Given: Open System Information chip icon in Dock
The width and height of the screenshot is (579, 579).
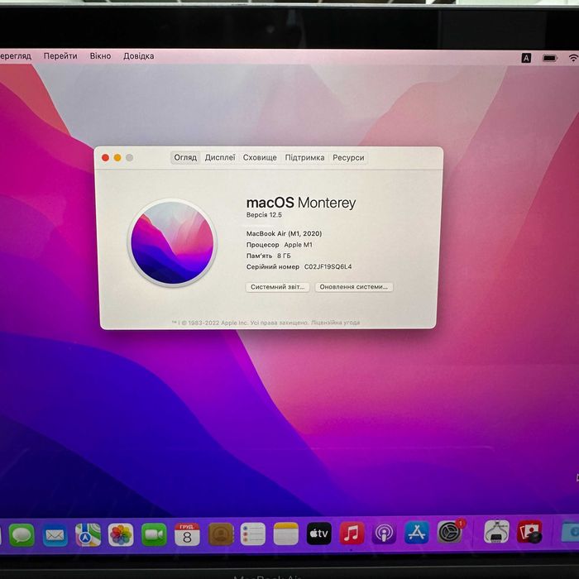Looking at the screenshot, I should pos(496,532).
